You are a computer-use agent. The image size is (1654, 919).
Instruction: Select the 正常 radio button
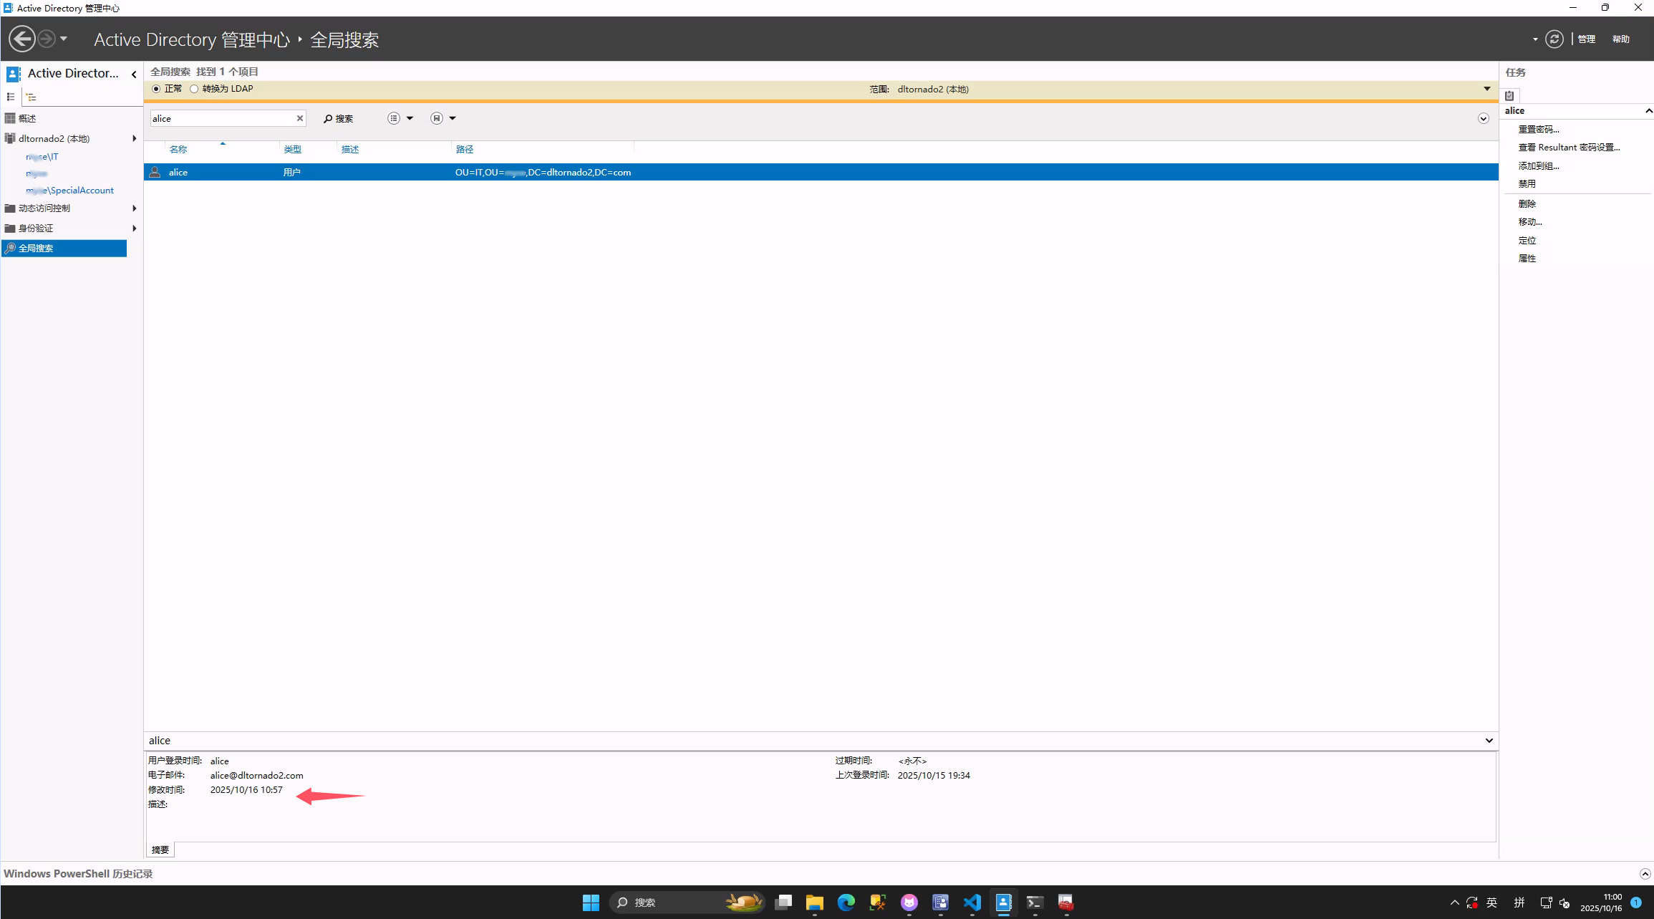156,89
